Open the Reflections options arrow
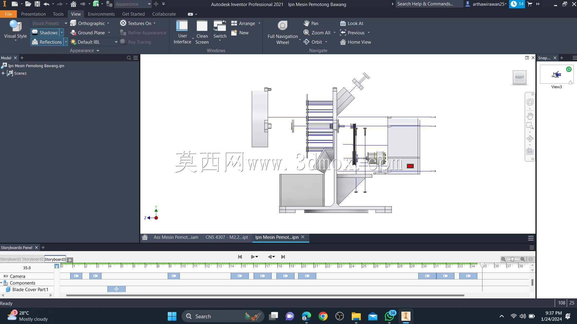Image resolution: width=577 pixels, height=324 pixels. (66, 42)
